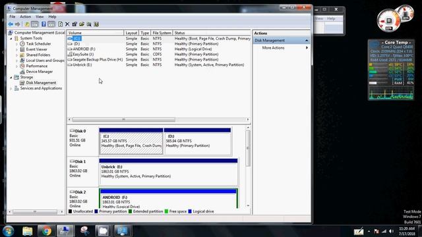
Task: Select Task Scheduler in the tree
Action: pyautogui.click(x=38, y=44)
